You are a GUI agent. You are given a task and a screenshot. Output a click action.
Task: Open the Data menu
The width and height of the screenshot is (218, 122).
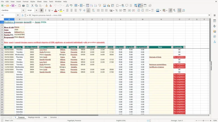[45, 1]
